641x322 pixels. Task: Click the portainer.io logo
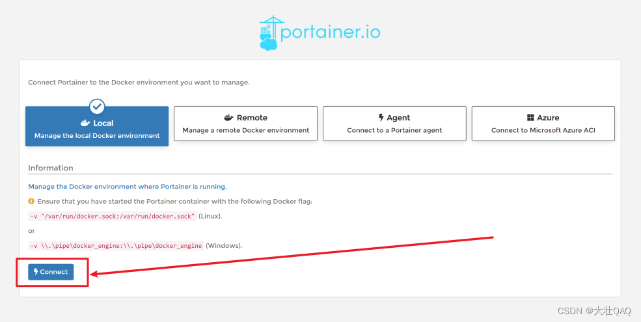coord(320,33)
